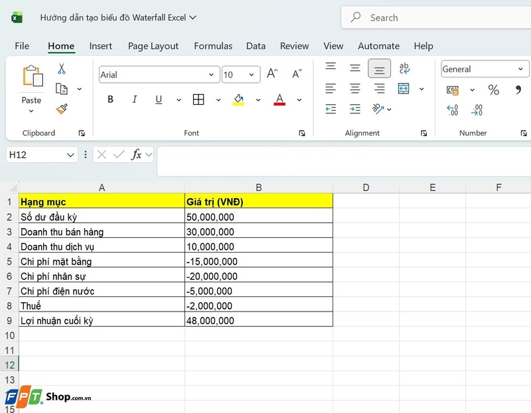Expand the workbook title dropdown chevron
This screenshot has height=413, width=531.
pos(192,17)
